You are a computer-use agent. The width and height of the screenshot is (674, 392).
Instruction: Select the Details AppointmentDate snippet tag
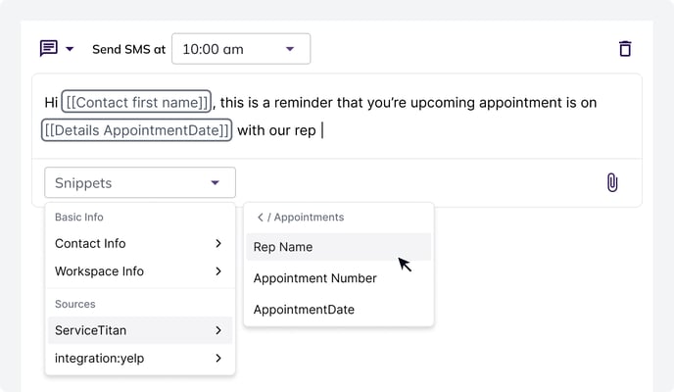coord(136,129)
